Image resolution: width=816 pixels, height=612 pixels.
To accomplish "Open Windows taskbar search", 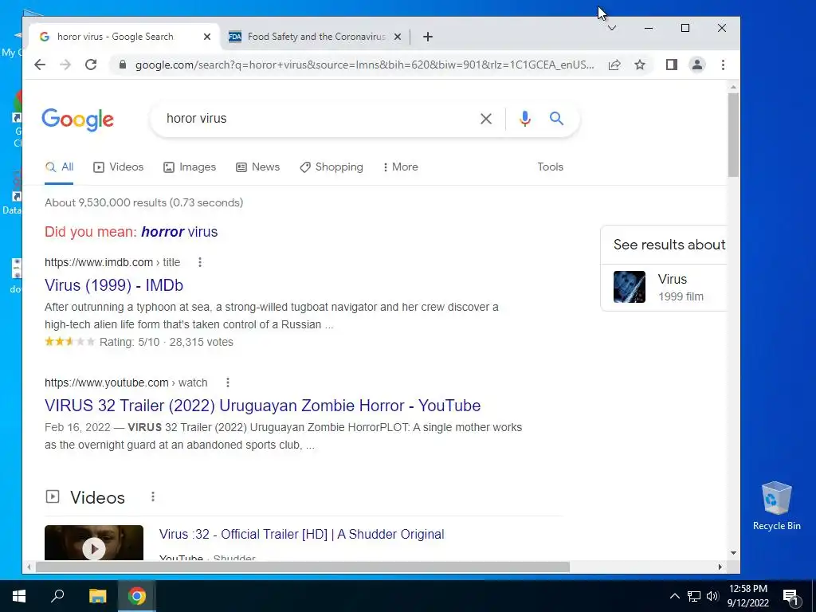I will 57,596.
